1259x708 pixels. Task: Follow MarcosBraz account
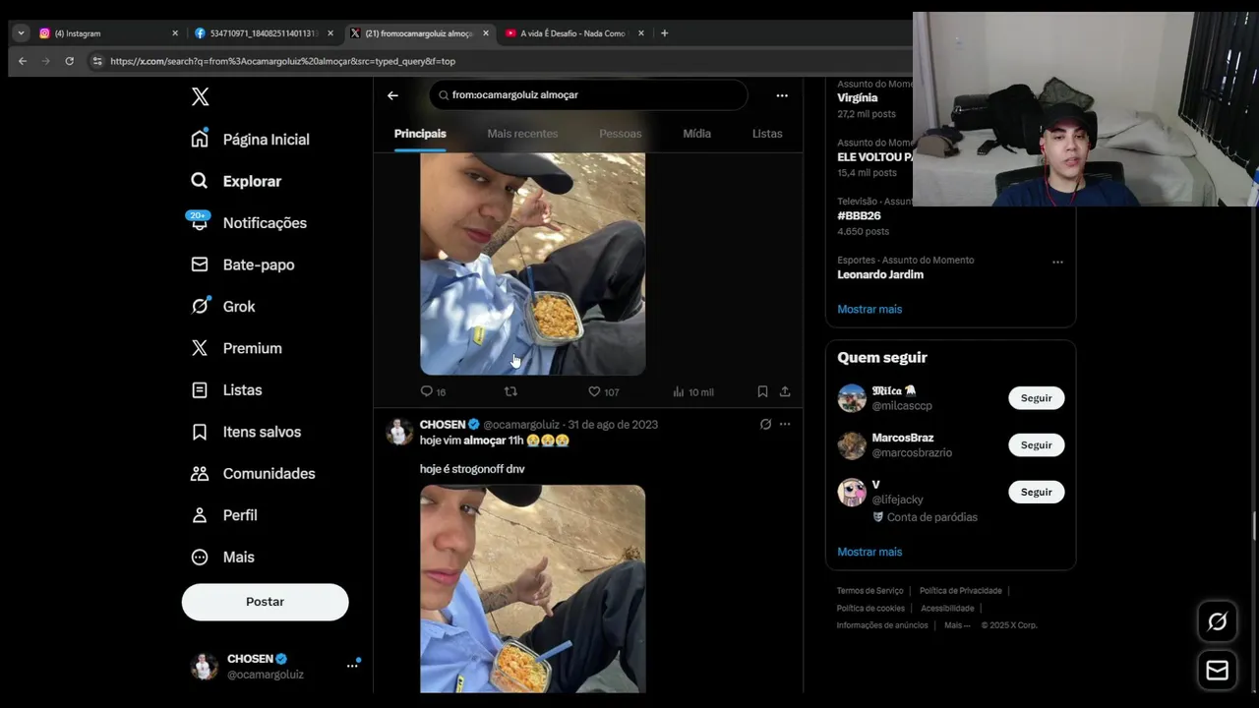pos(1036,445)
